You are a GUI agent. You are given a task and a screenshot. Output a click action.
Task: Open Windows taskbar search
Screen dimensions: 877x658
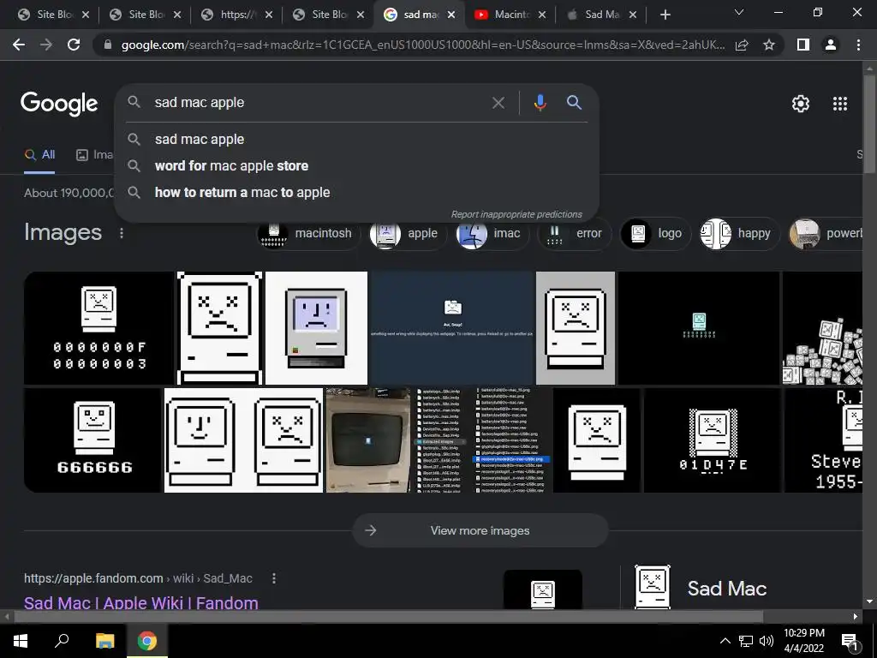click(x=62, y=641)
